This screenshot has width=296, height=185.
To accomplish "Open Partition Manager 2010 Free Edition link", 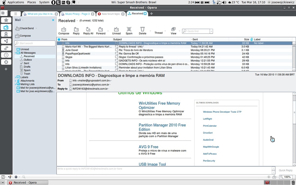I will point(162,127).
